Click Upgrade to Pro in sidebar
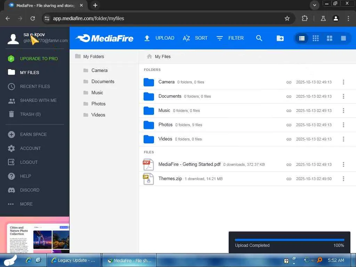 33,58
